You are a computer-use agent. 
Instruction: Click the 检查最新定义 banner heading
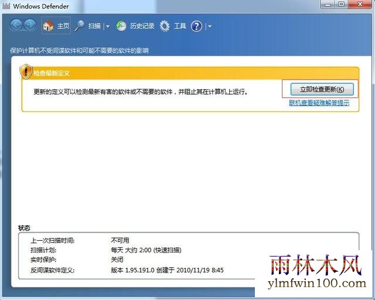point(52,73)
